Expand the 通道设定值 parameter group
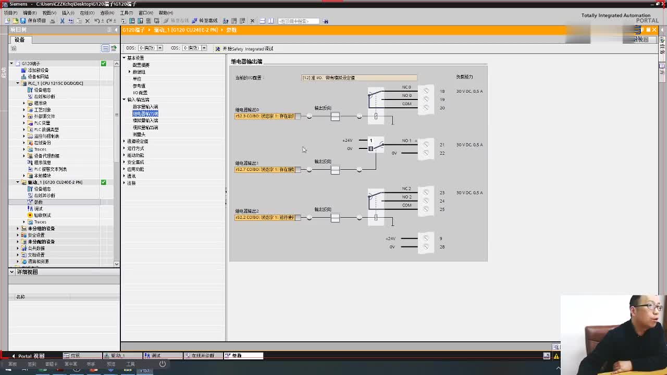The width and height of the screenshot is (667, 375). click(124, 141)
